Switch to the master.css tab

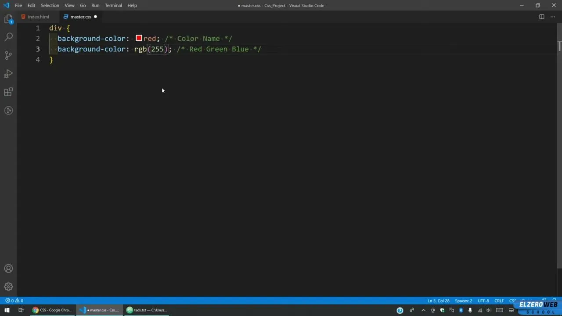click(x=80, y=17)
